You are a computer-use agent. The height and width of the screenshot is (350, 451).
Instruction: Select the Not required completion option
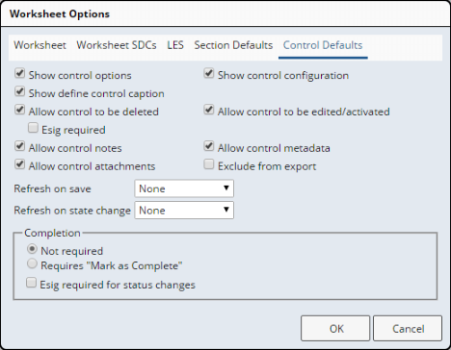32,249
